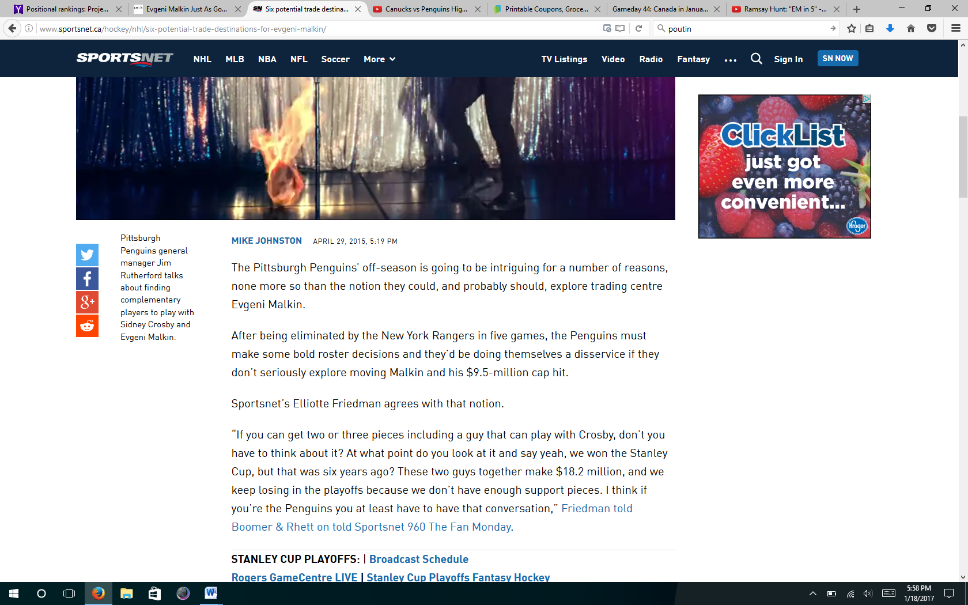
Task: Click author name Mike Johnston
Action: pos(266,241)
